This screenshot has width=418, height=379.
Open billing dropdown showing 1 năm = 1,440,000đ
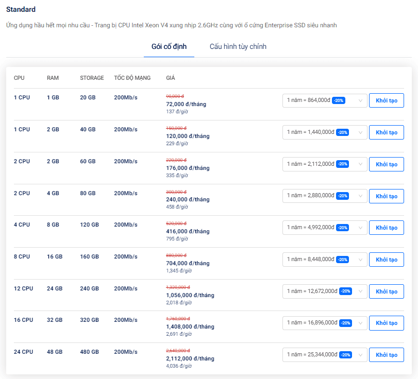325,132
